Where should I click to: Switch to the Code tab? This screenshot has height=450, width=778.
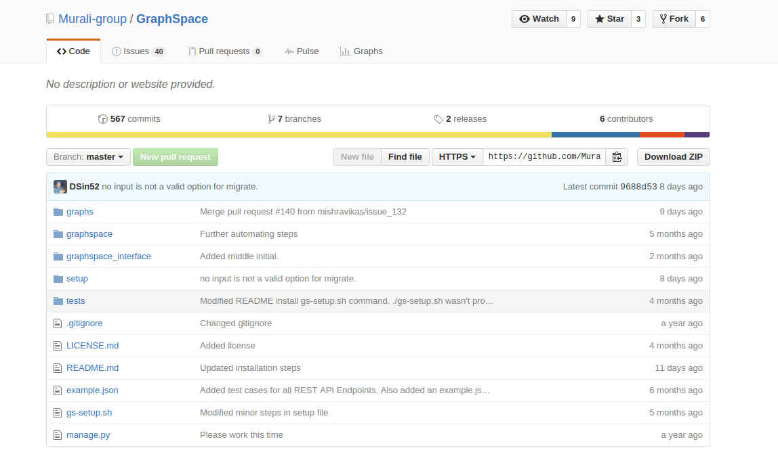point(73,51)
